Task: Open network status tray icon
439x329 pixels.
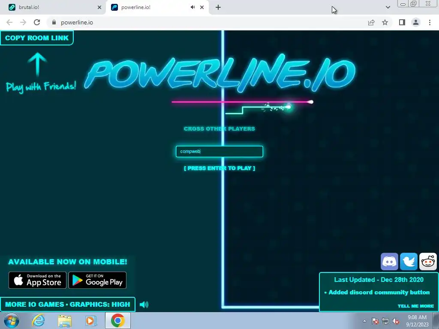Action: coord(385,321)
